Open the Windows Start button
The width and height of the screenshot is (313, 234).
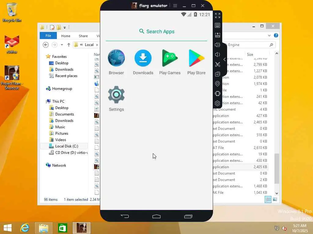[8, 228]
